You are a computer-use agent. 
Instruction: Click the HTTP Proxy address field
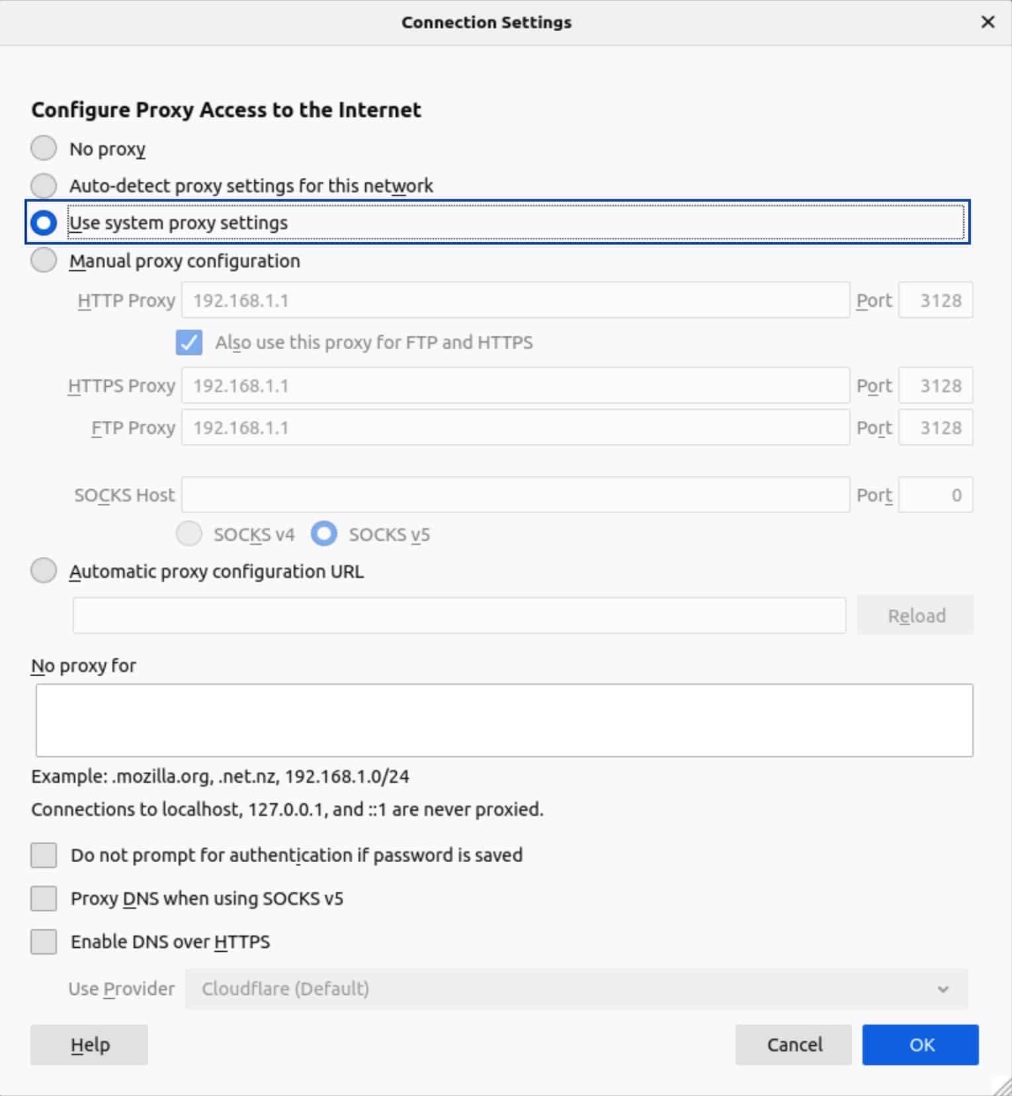[516, 299]
